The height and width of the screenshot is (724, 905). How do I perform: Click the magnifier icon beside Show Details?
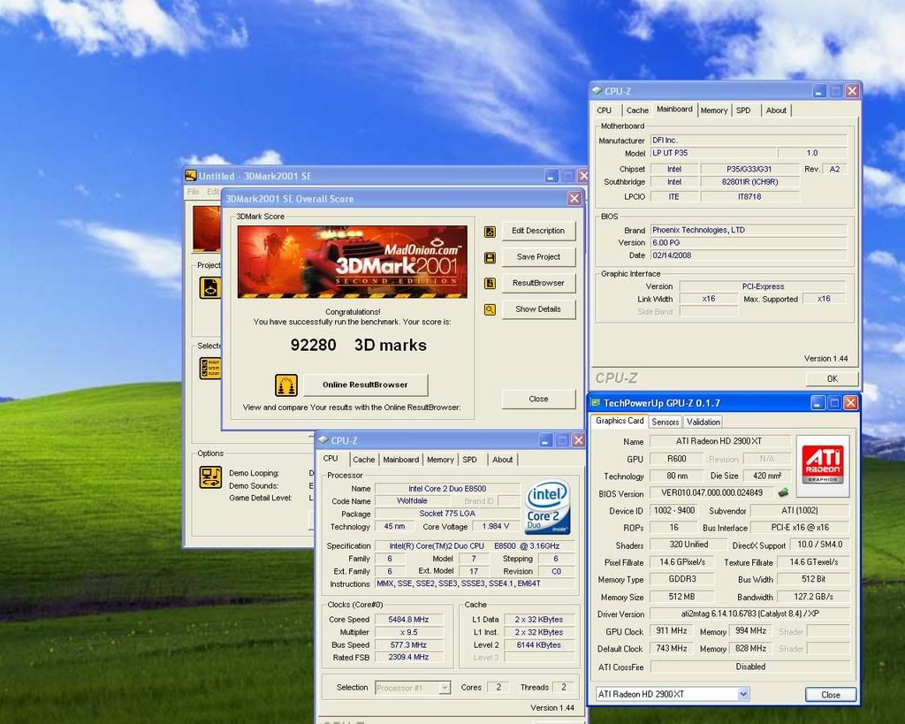490,310
